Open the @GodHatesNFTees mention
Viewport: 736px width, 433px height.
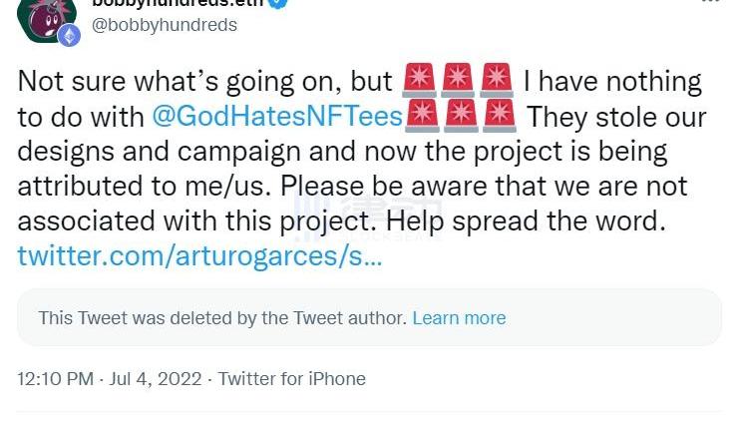tap(276, 117)
